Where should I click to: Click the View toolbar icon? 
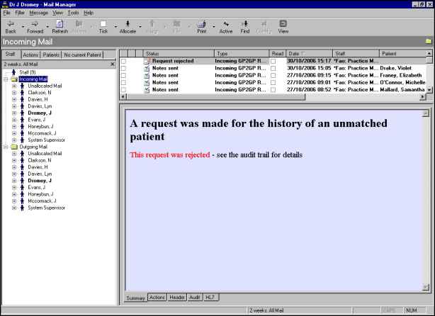click(283, 24)
